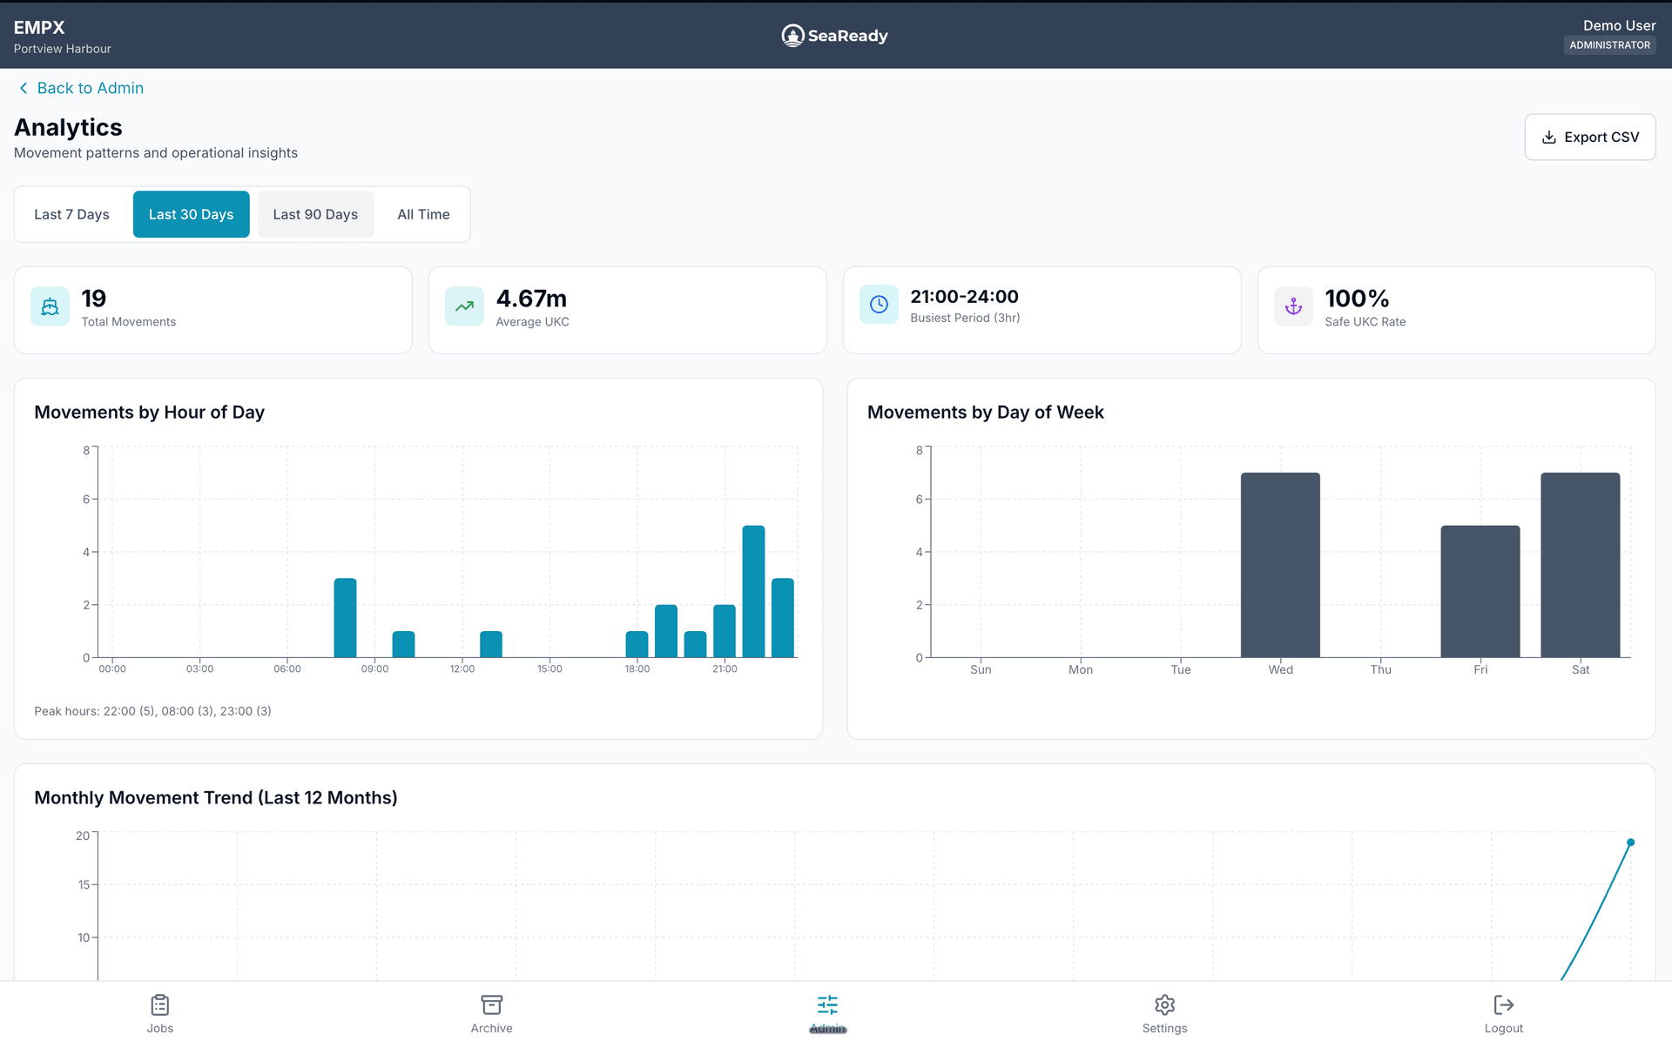This screenshot has width=1672, height=1048.
Task: Open Settings via the gear icon
Action: tap(1164, 1005)
